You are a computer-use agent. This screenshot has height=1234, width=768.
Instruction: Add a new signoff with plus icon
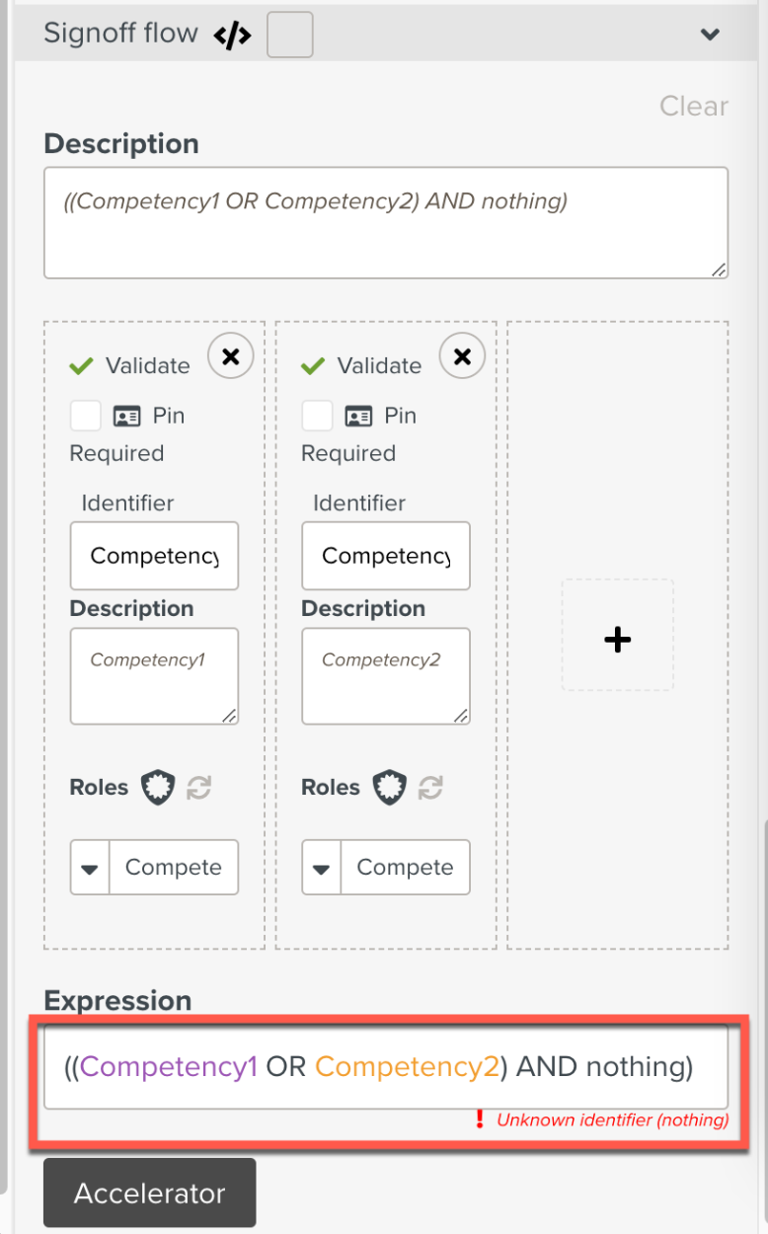pos(618,640)
